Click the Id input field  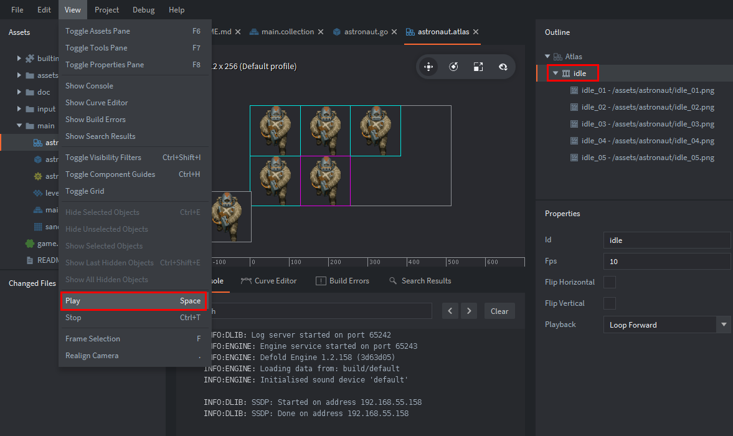(x=666, y=240)
